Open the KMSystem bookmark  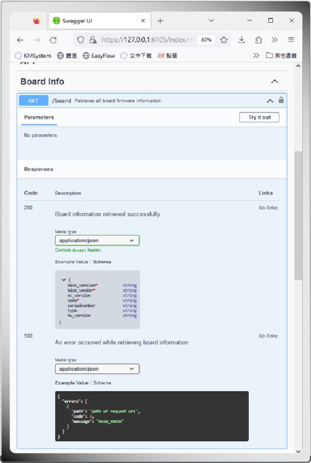[33, 56]
